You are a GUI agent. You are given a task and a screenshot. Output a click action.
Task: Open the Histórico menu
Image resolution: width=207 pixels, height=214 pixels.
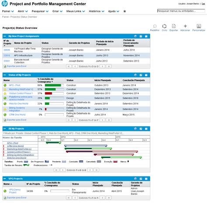[x=97, y=11]
